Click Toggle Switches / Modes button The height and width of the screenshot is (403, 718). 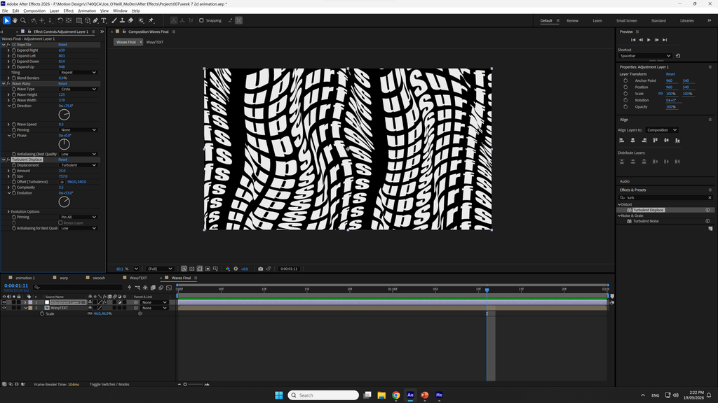(x=109, y=384)
